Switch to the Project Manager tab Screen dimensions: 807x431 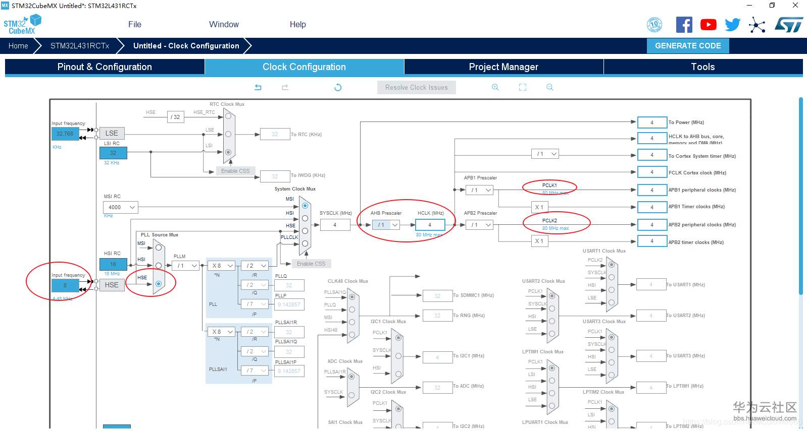point(503,67)
